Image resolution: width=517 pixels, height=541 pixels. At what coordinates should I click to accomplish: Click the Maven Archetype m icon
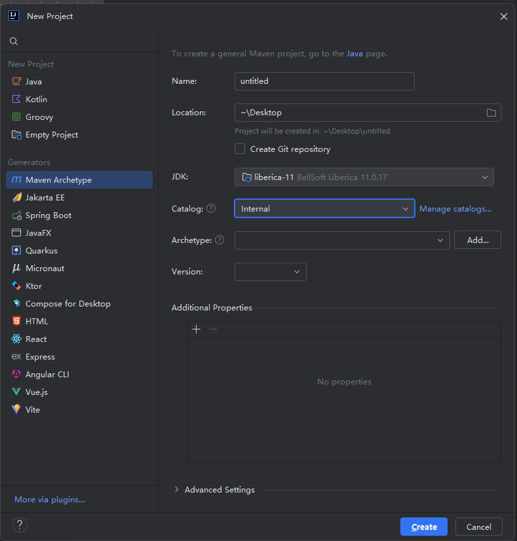[16, 179]
